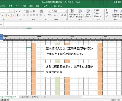
Task: Click into the formula bar
Action: tap(63, 24)
